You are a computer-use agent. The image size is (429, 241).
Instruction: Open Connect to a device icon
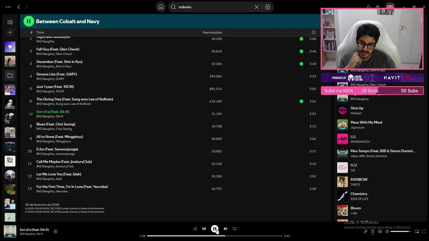click(x=380, y=231)
